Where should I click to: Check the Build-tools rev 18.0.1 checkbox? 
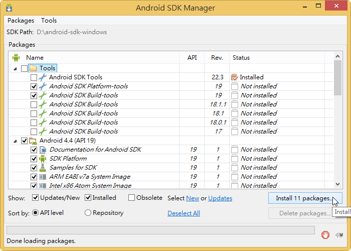point(34,122)
